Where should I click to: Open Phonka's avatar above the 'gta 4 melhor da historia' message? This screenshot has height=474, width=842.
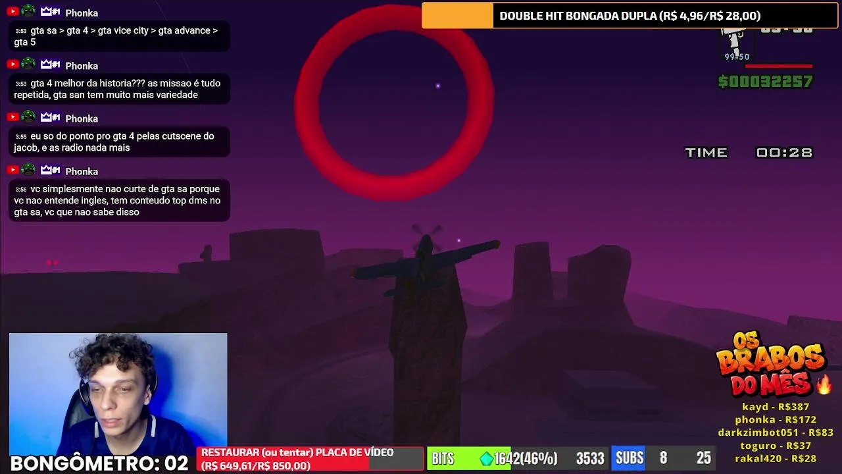[28, 64]
